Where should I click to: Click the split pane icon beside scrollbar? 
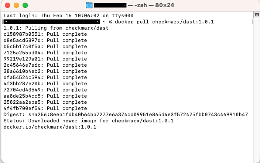[256, 15]
